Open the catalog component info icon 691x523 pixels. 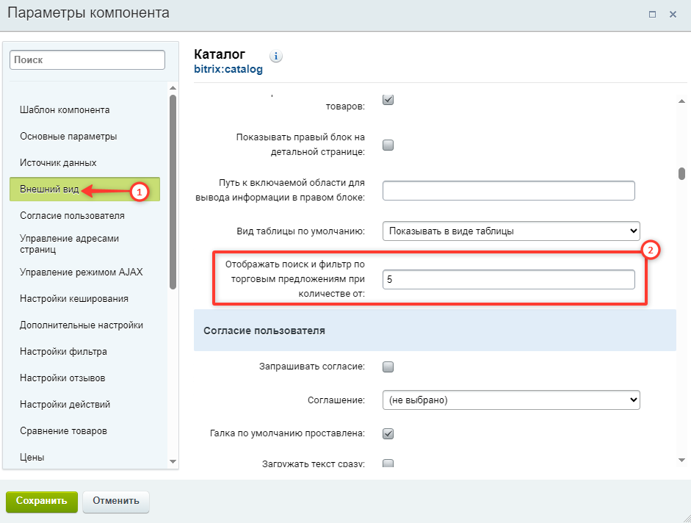276,57
